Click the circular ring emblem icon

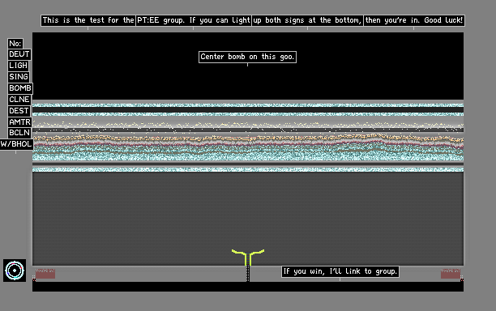pyautogui.click(x=15, y=271)
